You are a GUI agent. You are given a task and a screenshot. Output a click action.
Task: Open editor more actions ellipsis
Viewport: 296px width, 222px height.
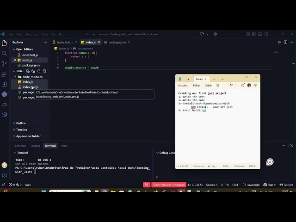pos(291,42)
